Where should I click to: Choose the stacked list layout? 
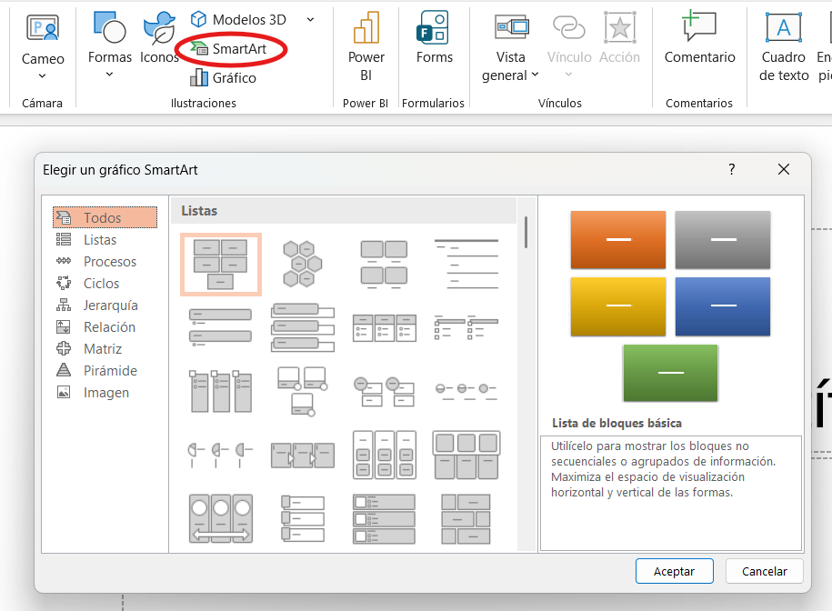pos(384,391)
